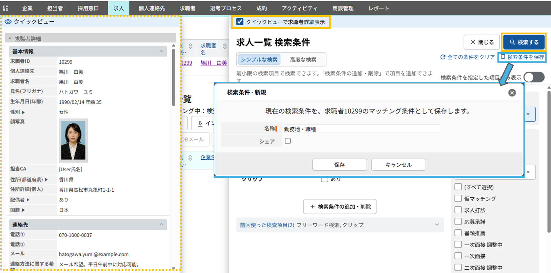This screenshot has height=273, width=551.
Task: Toggle the show specified conditions only switch
Action: [534, 77]
